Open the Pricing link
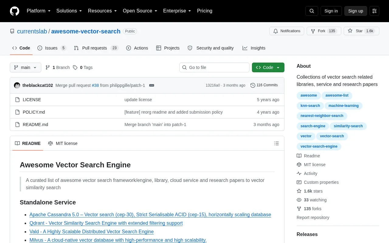The image size is (389, 243). pyautogui.click(x=205, y=11)
